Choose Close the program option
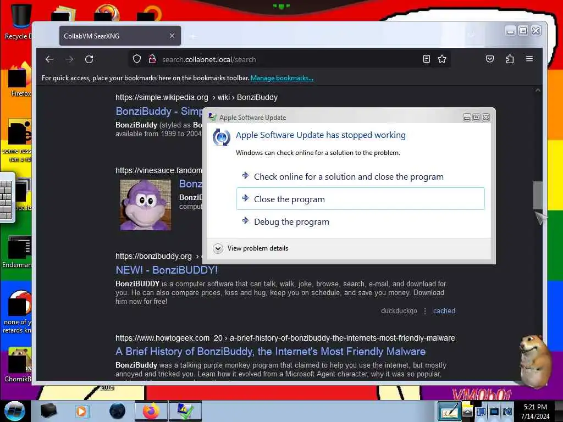This screenshot has width=563, height=422. [361, 199]
